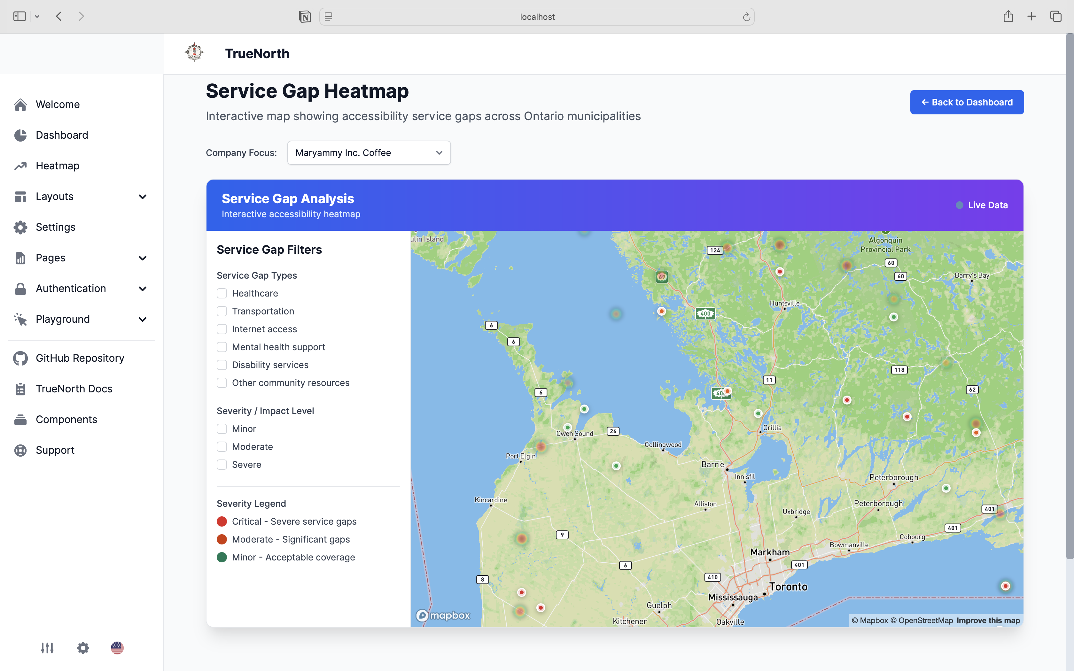Click the sliders customizer icon at sidebar bottom
Image resolution: width=1074 pixels, height=671 pixels.
47,648
